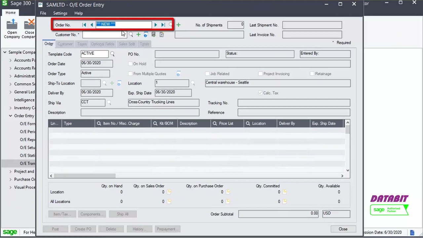Click the Ship All button

123,214
